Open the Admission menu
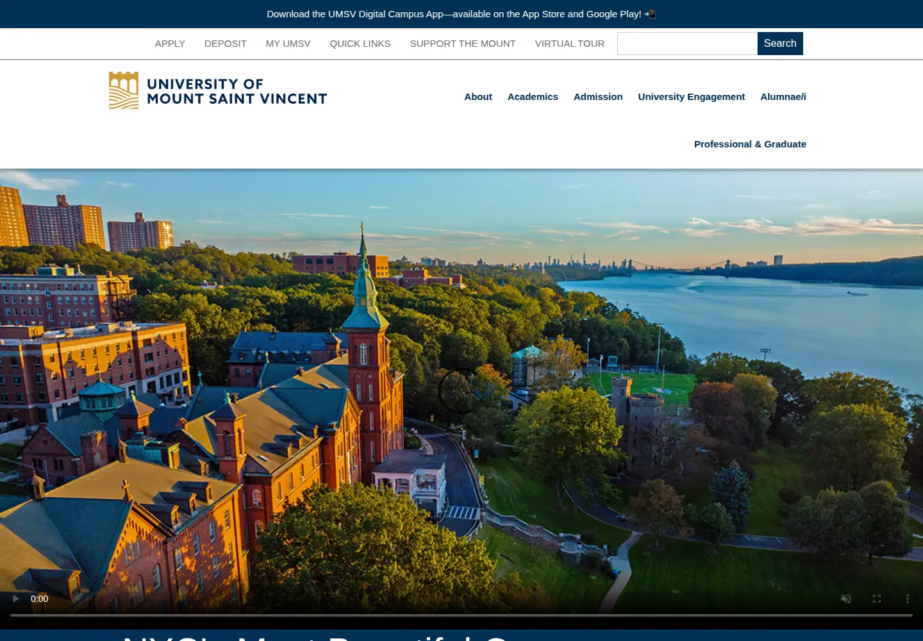The image size is (923, 641). (x=598, y=97)
